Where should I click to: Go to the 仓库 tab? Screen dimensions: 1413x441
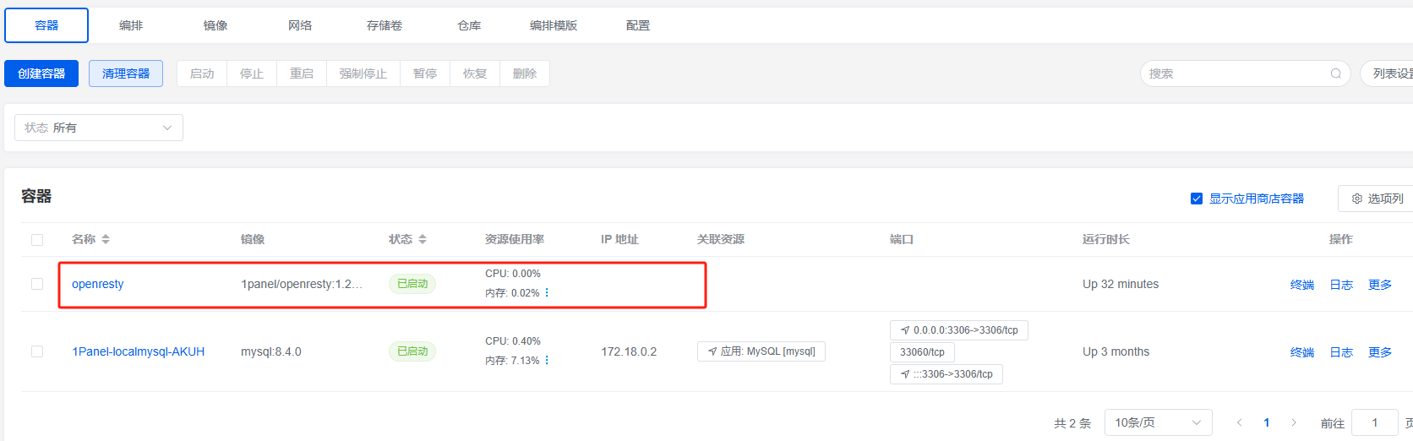click(x=469, y=25)
